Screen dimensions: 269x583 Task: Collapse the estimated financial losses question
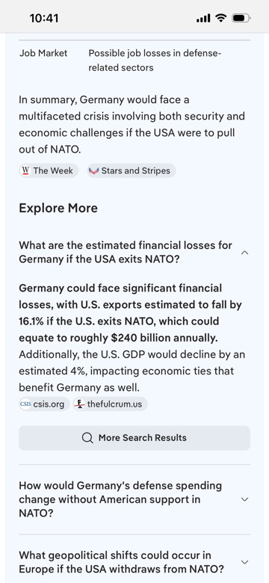(244, 253)
